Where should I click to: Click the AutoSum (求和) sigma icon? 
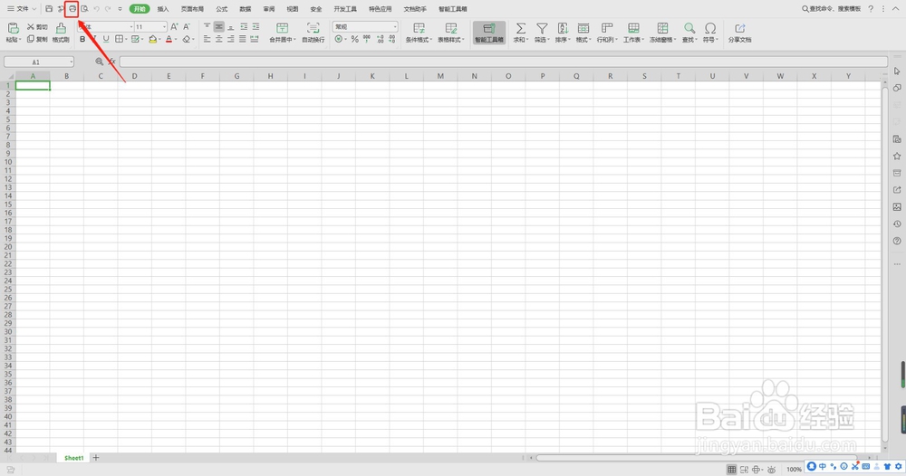pyautogui.click(x=521, y=28)
